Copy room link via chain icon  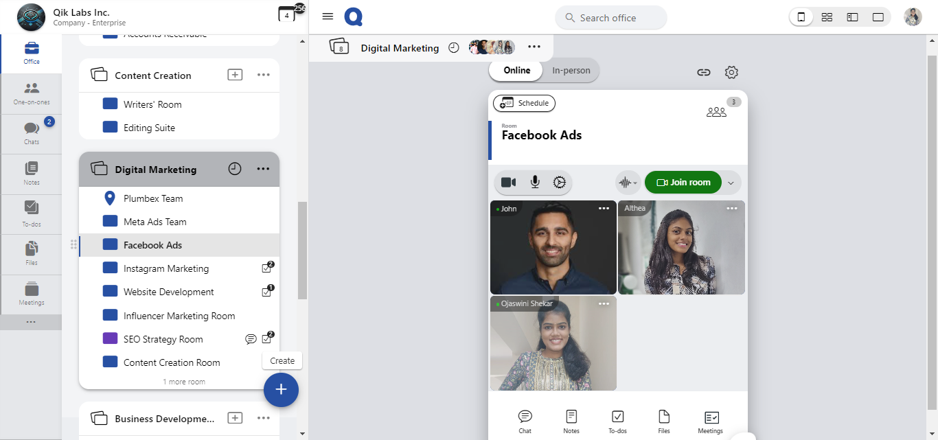703,72
